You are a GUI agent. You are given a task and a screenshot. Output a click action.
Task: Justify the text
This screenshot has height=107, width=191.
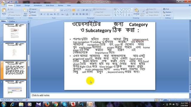[x=84, y=14]
